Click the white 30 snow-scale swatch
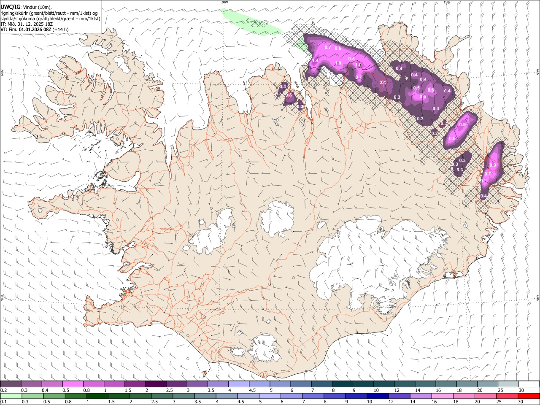This screenshot has height=405, width=540. coord(529,384)
